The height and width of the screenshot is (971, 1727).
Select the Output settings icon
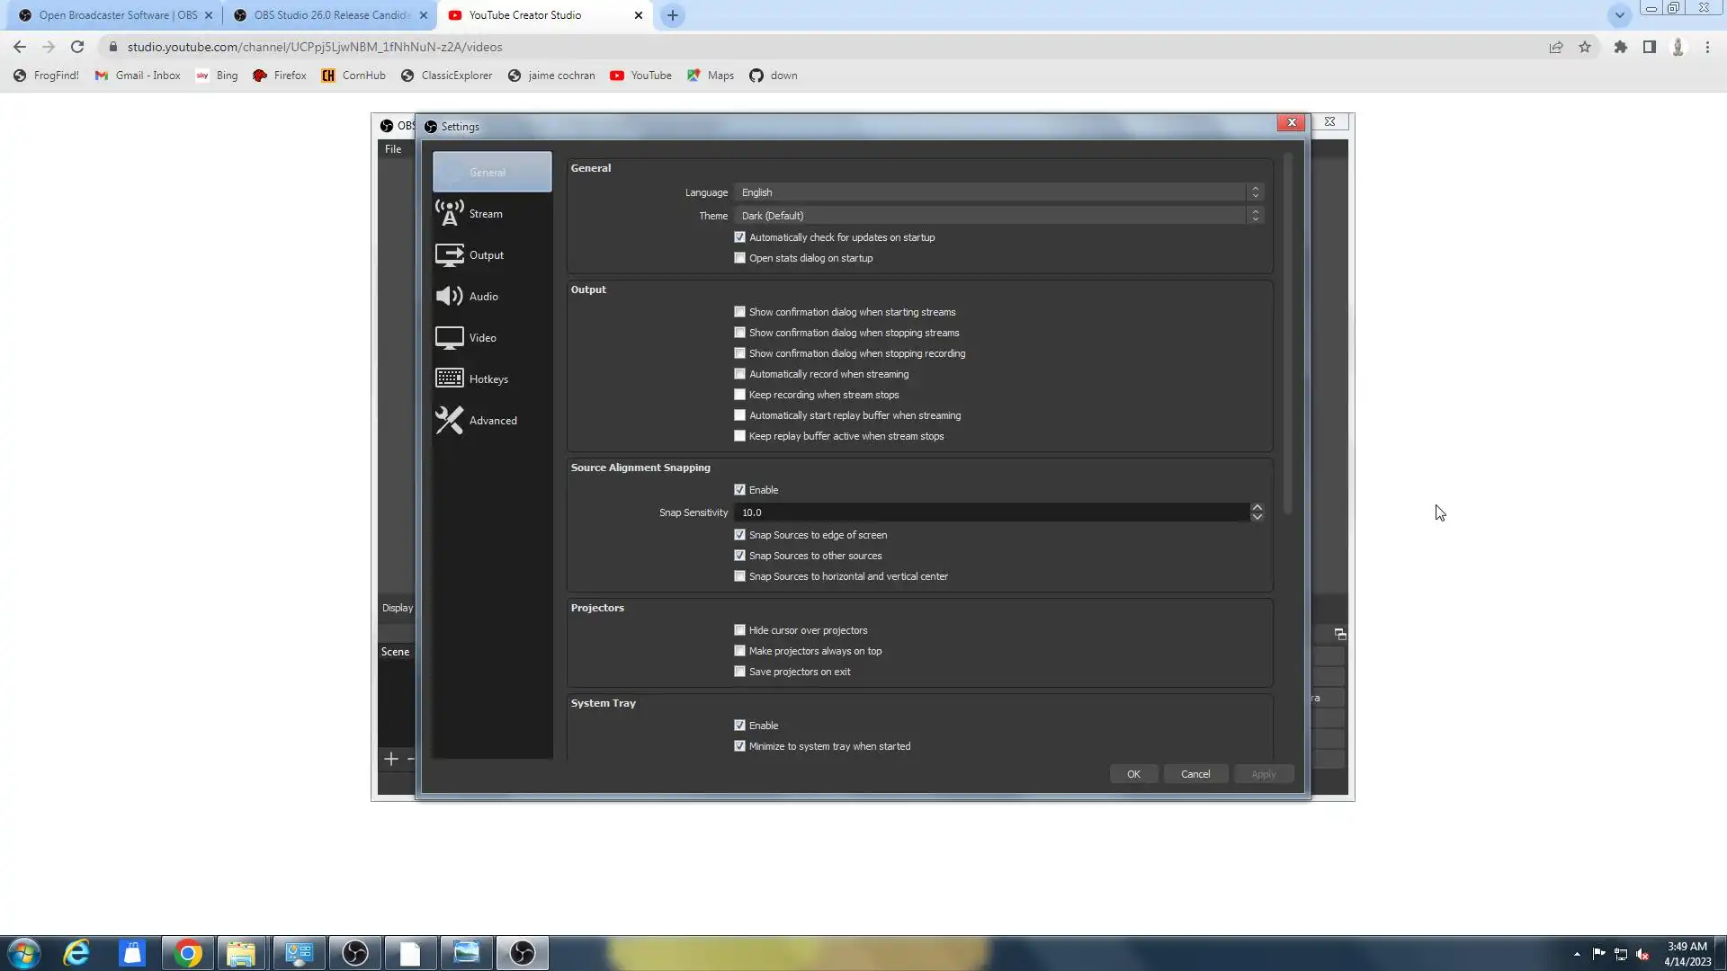point(449,255)
